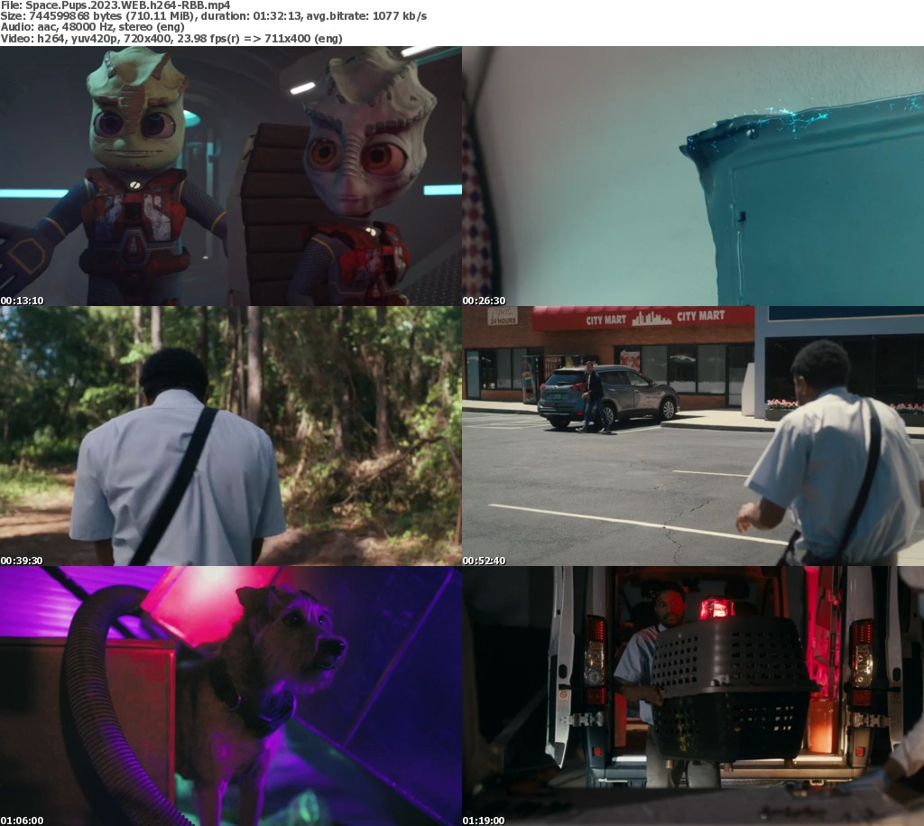Jump to the 01:06:00 timestamp
This screenshot has width=924, height=826.
(x=22, y=821)
